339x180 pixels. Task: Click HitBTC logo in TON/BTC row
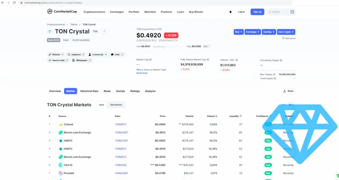(x=61, y=149)
